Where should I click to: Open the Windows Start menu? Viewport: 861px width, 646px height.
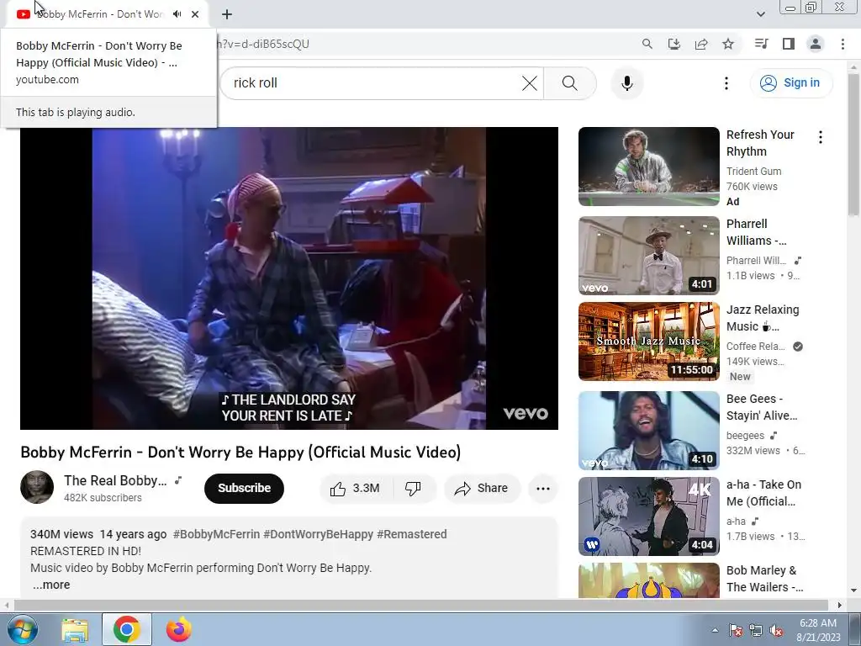click(21, 629)
